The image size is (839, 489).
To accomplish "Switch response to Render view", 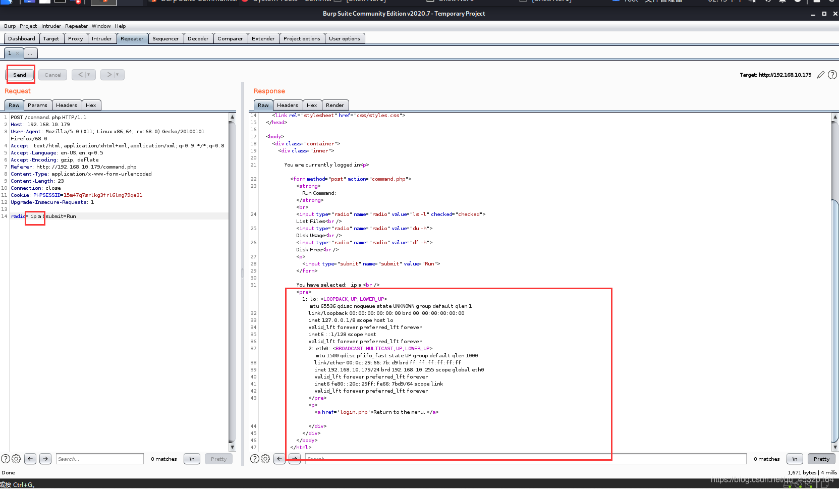I will 335,105.
